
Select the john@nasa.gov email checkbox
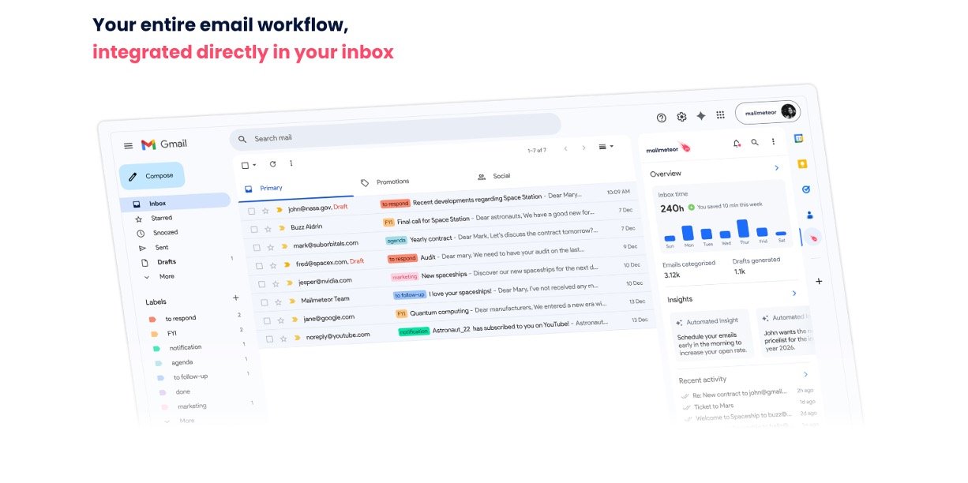pos(251,212)
